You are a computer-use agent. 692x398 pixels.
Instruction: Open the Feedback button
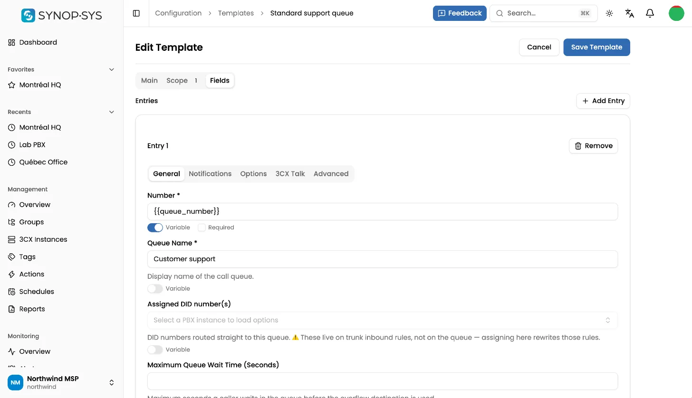(460, 13)
